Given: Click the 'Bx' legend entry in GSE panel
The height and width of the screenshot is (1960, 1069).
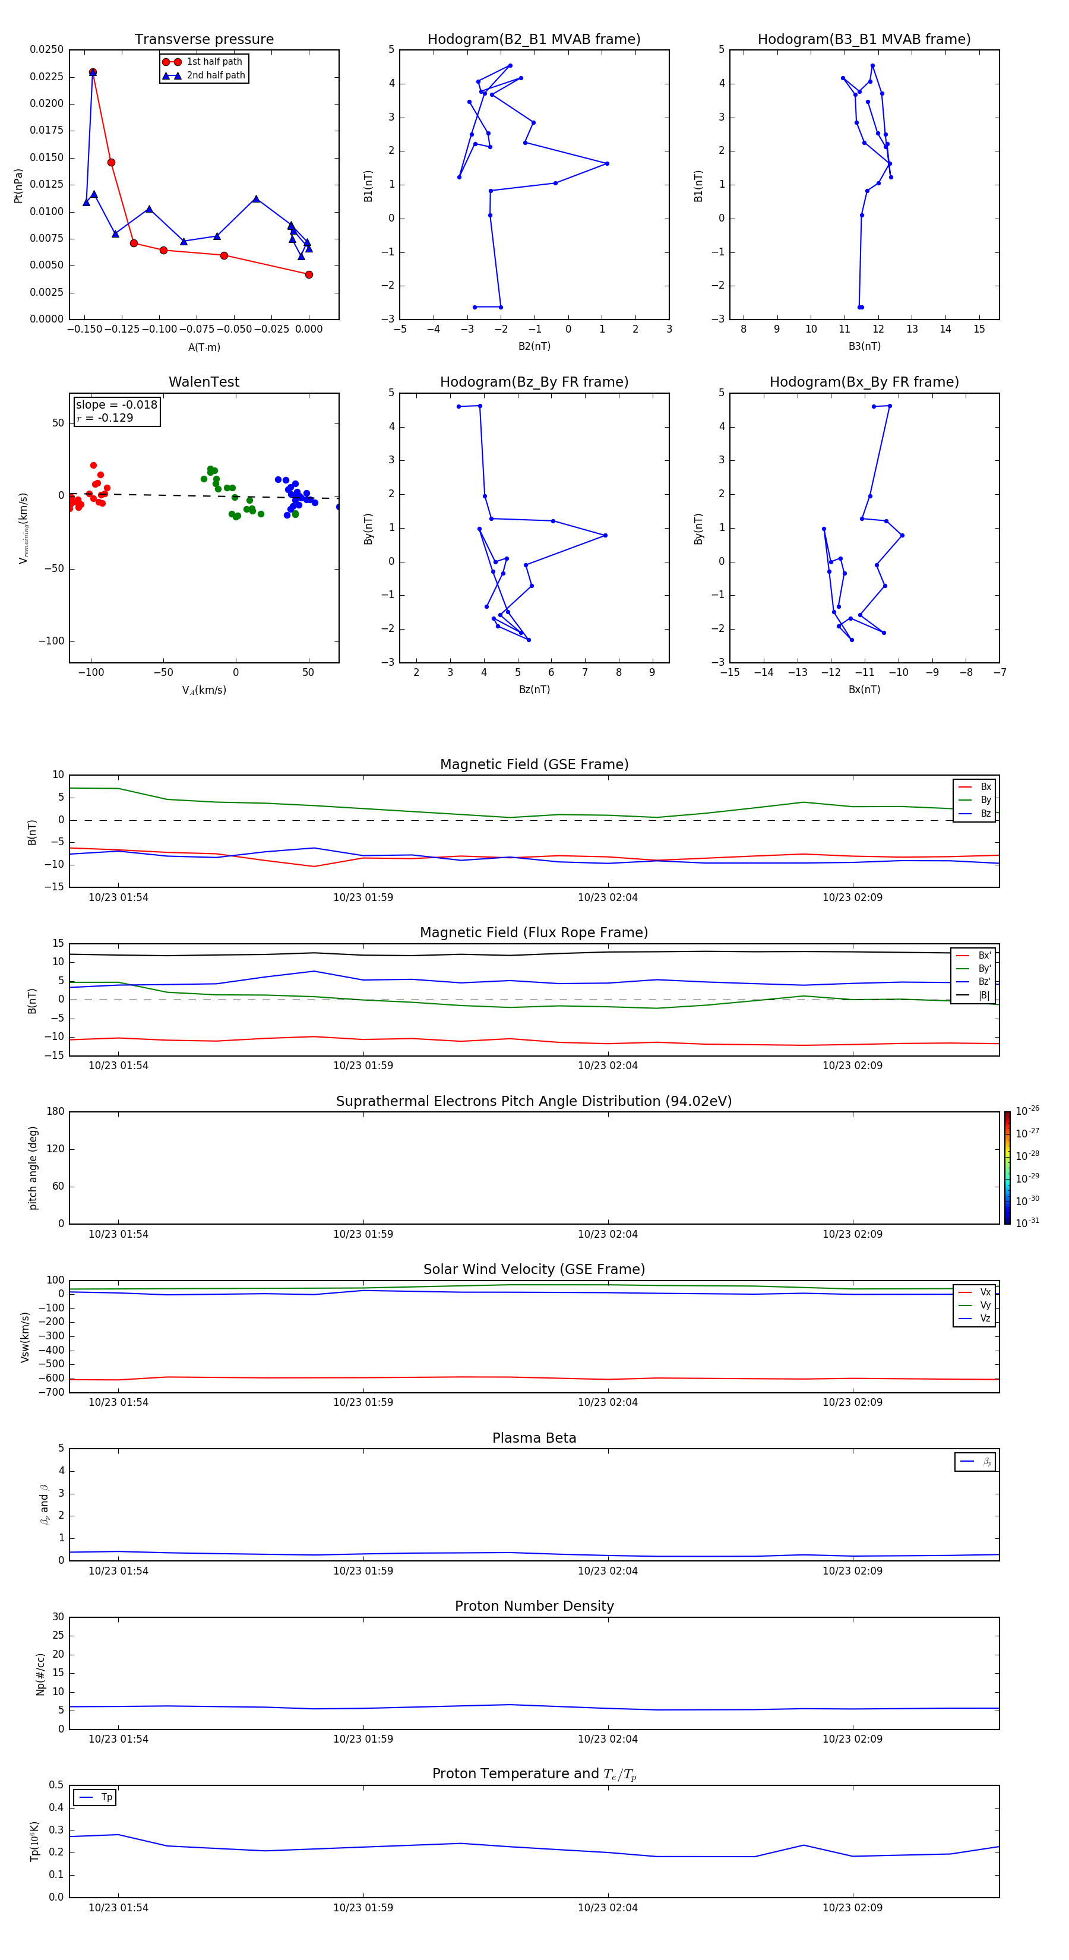Looking at the screenshot, I should (x=975, y=787).
